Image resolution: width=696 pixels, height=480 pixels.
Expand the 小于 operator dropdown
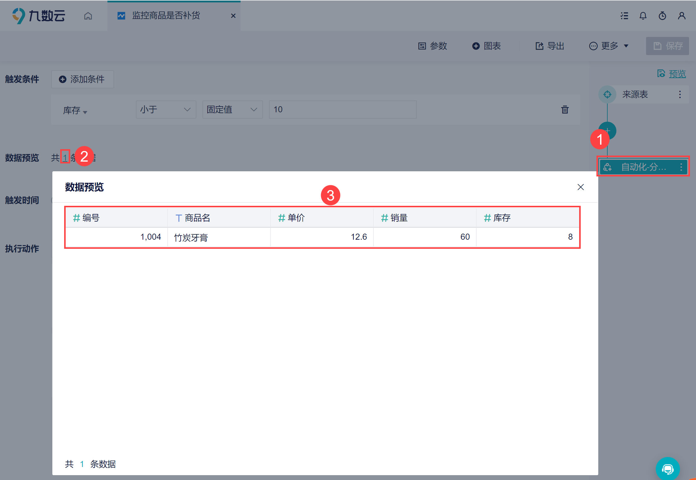pos(166,110)
